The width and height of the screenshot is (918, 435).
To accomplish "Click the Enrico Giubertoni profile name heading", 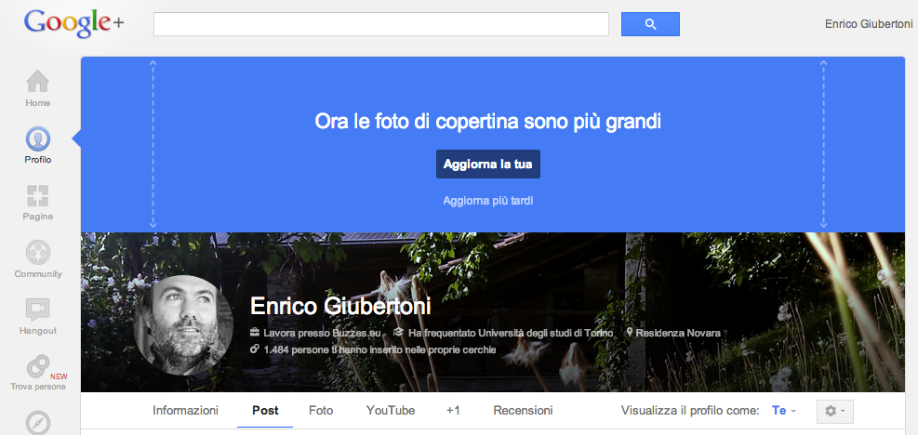I will pyautogui.click(x=340, y=306).
